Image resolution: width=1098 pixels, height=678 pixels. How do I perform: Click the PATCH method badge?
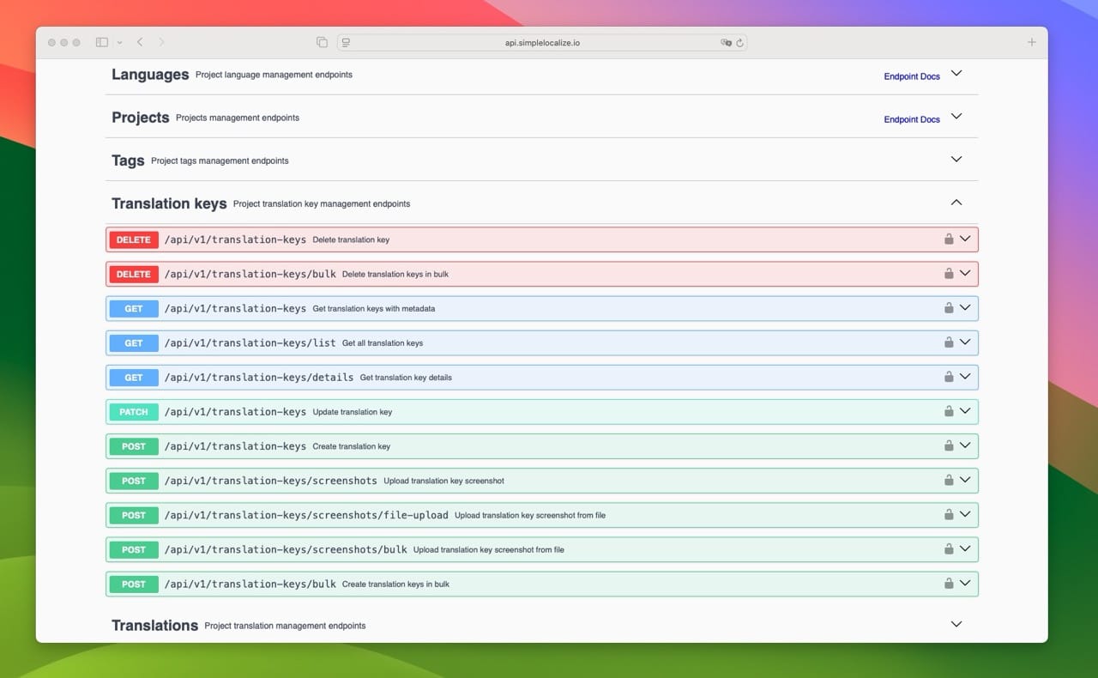click(134, 412)
